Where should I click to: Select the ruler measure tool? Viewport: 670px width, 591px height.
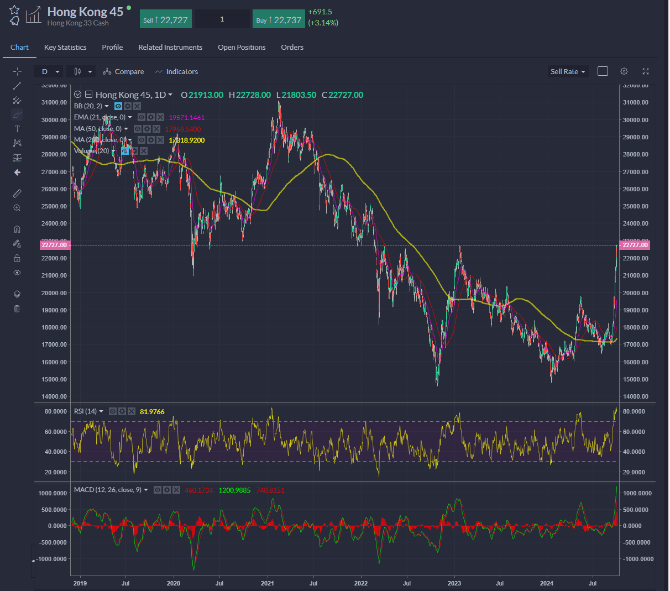pos(17,193)
